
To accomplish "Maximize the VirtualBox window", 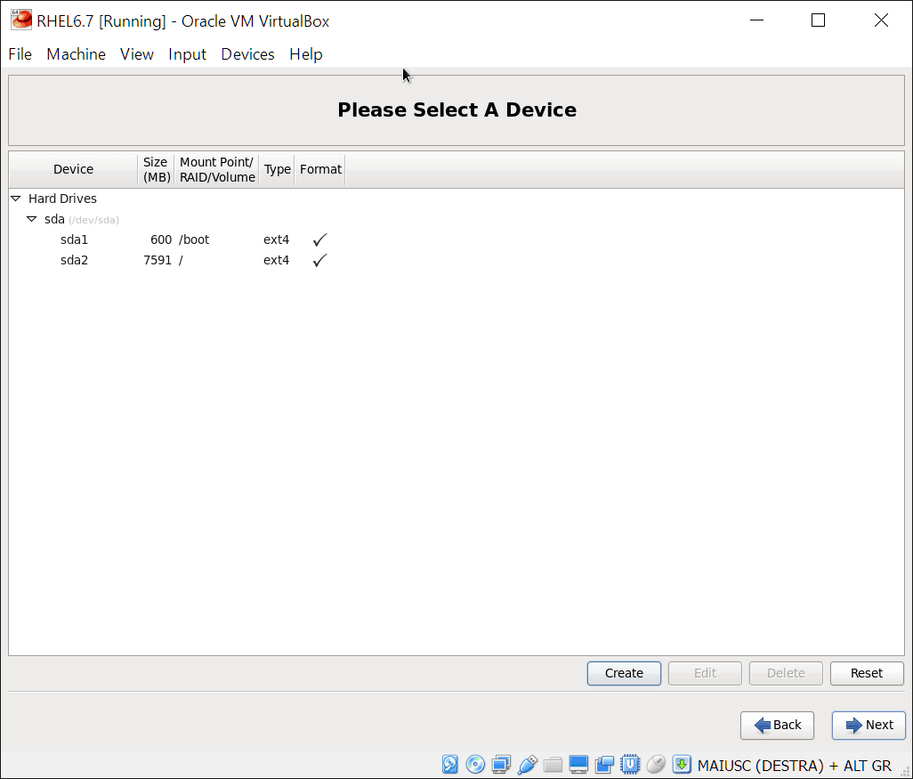I will (x=818, y=20).
